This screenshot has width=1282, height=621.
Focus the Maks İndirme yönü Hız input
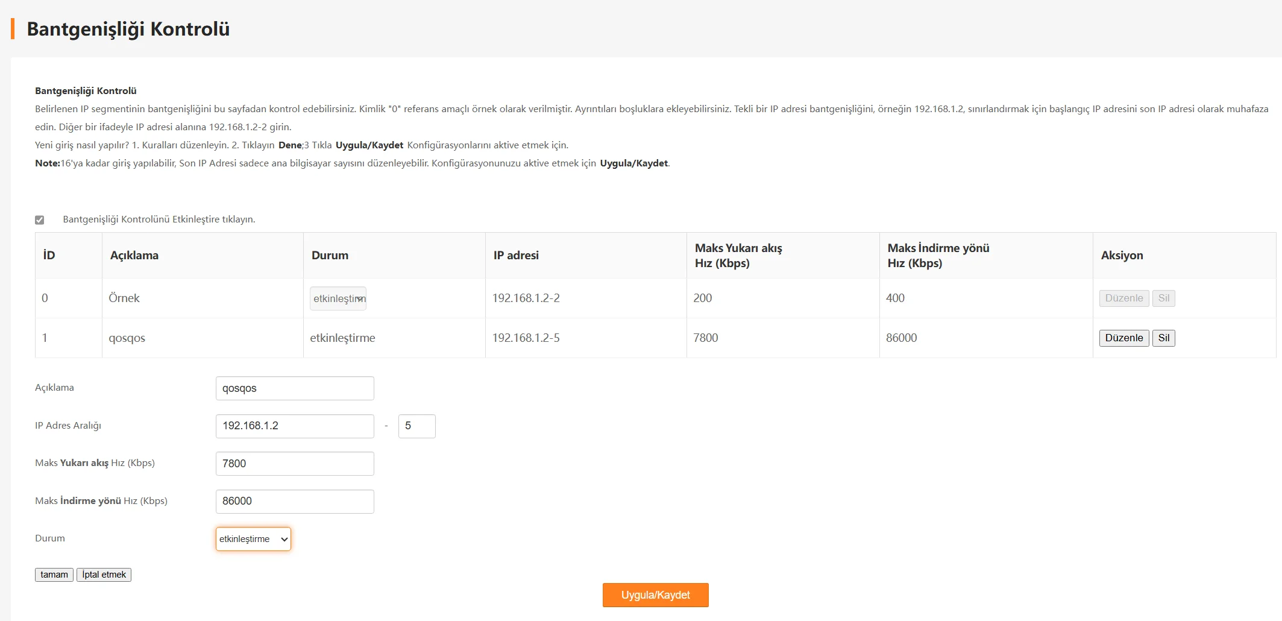(x=295, y=502)
